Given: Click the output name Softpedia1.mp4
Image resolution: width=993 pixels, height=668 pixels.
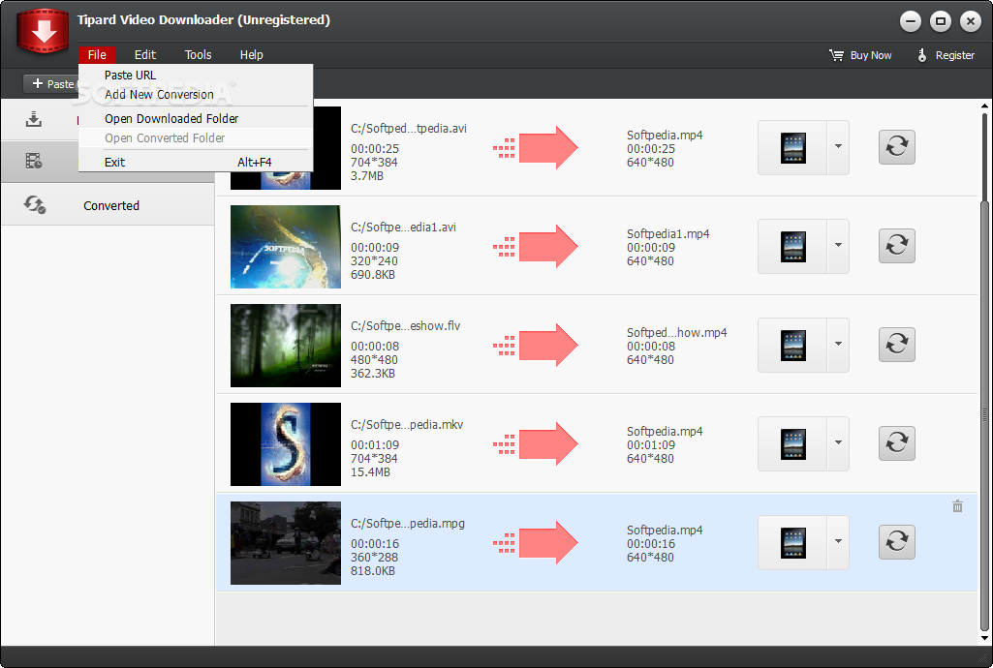Looking at the screenshot, I should coord(668,234).
